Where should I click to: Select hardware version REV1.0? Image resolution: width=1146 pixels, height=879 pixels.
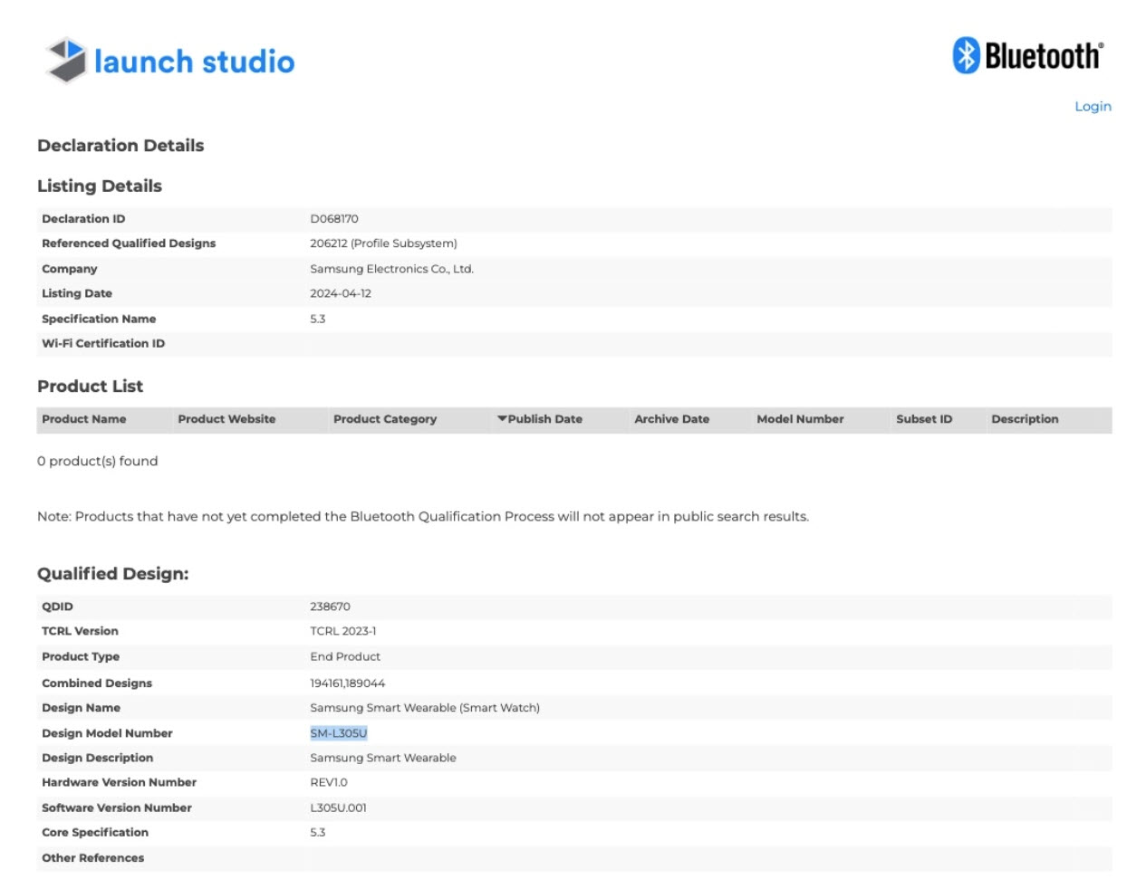point(329,782)
